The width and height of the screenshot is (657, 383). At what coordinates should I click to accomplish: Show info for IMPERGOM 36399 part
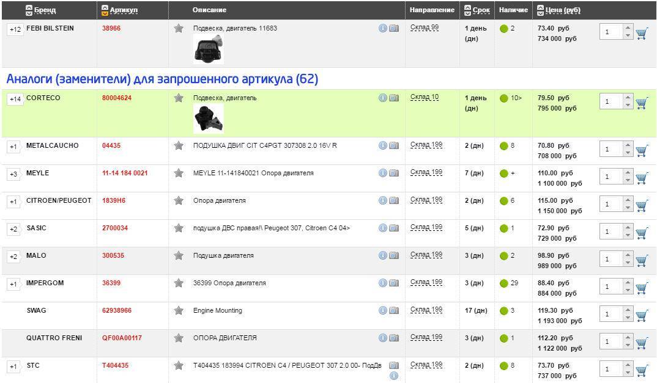[383, 283]
